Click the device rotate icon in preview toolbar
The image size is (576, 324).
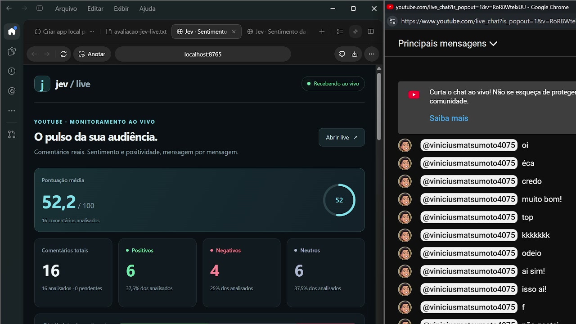342,54
